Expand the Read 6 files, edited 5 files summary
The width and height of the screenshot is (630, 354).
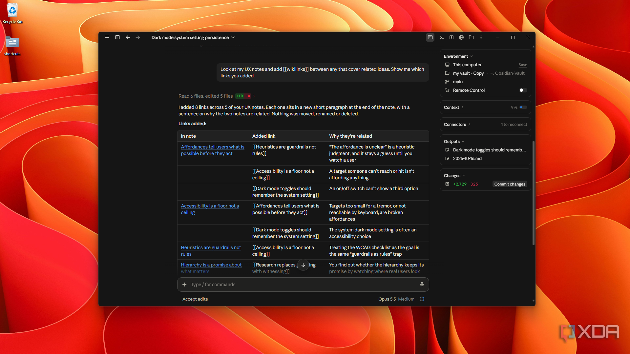(217, 96)
